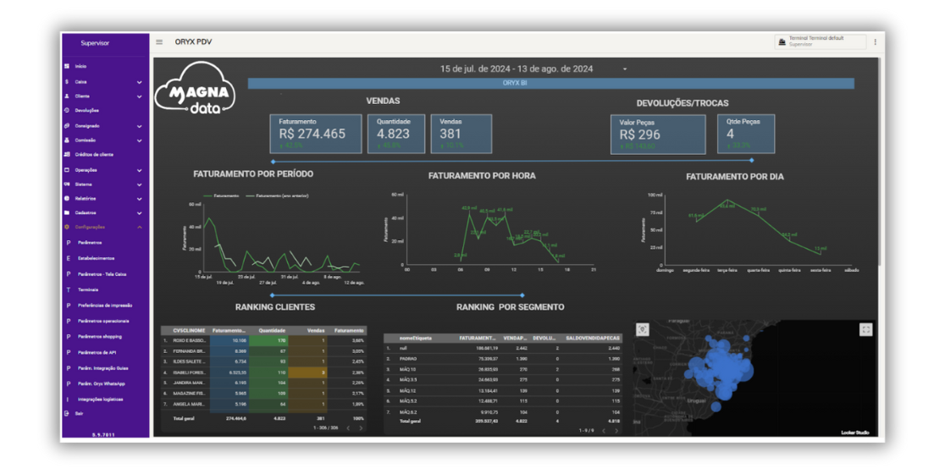Open the three-dot menu at top right
The image size is (945, 474).
875,42
